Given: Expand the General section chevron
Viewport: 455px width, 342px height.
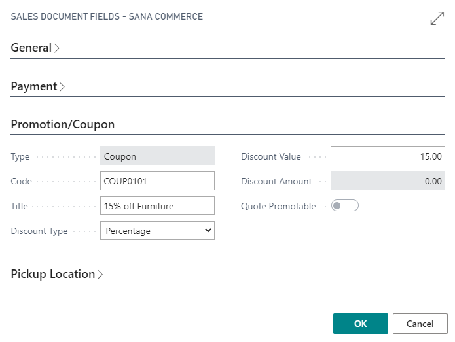Looking at the screenshot, I should [57, 48].
